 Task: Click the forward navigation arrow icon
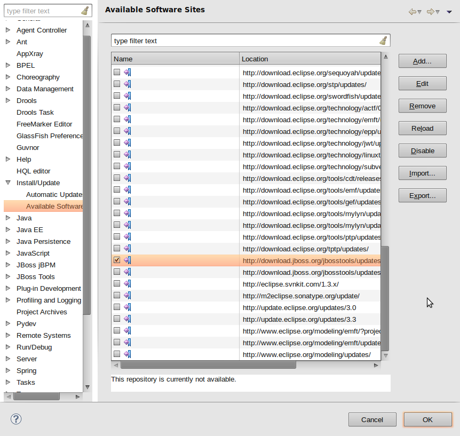point(430,12)
